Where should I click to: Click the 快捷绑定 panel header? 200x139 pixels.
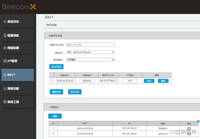pos(122,107)
